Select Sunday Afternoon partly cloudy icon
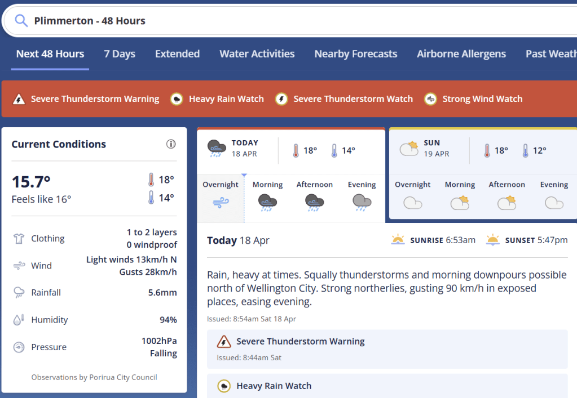The image size is (577, 398). point(506,202)
